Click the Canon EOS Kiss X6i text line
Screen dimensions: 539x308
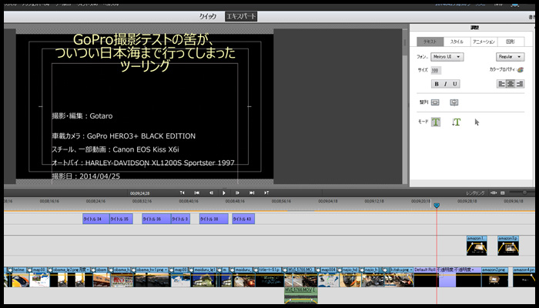[x=115, y=149]
